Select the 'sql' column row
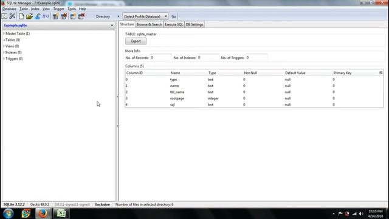Viewport: 389px width, 219px height. tap(254, 105)
